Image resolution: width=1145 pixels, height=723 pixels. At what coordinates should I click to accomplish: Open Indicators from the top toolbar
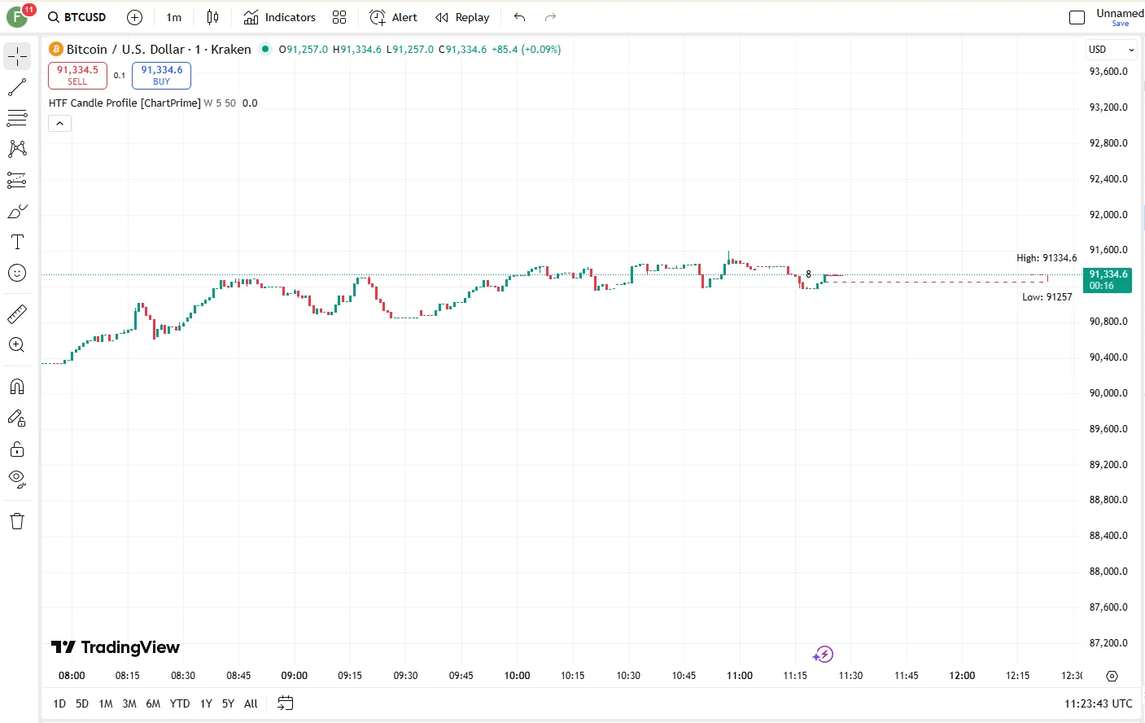point(280,17)
